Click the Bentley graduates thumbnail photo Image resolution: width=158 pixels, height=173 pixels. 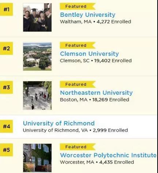tap(37, 17)
